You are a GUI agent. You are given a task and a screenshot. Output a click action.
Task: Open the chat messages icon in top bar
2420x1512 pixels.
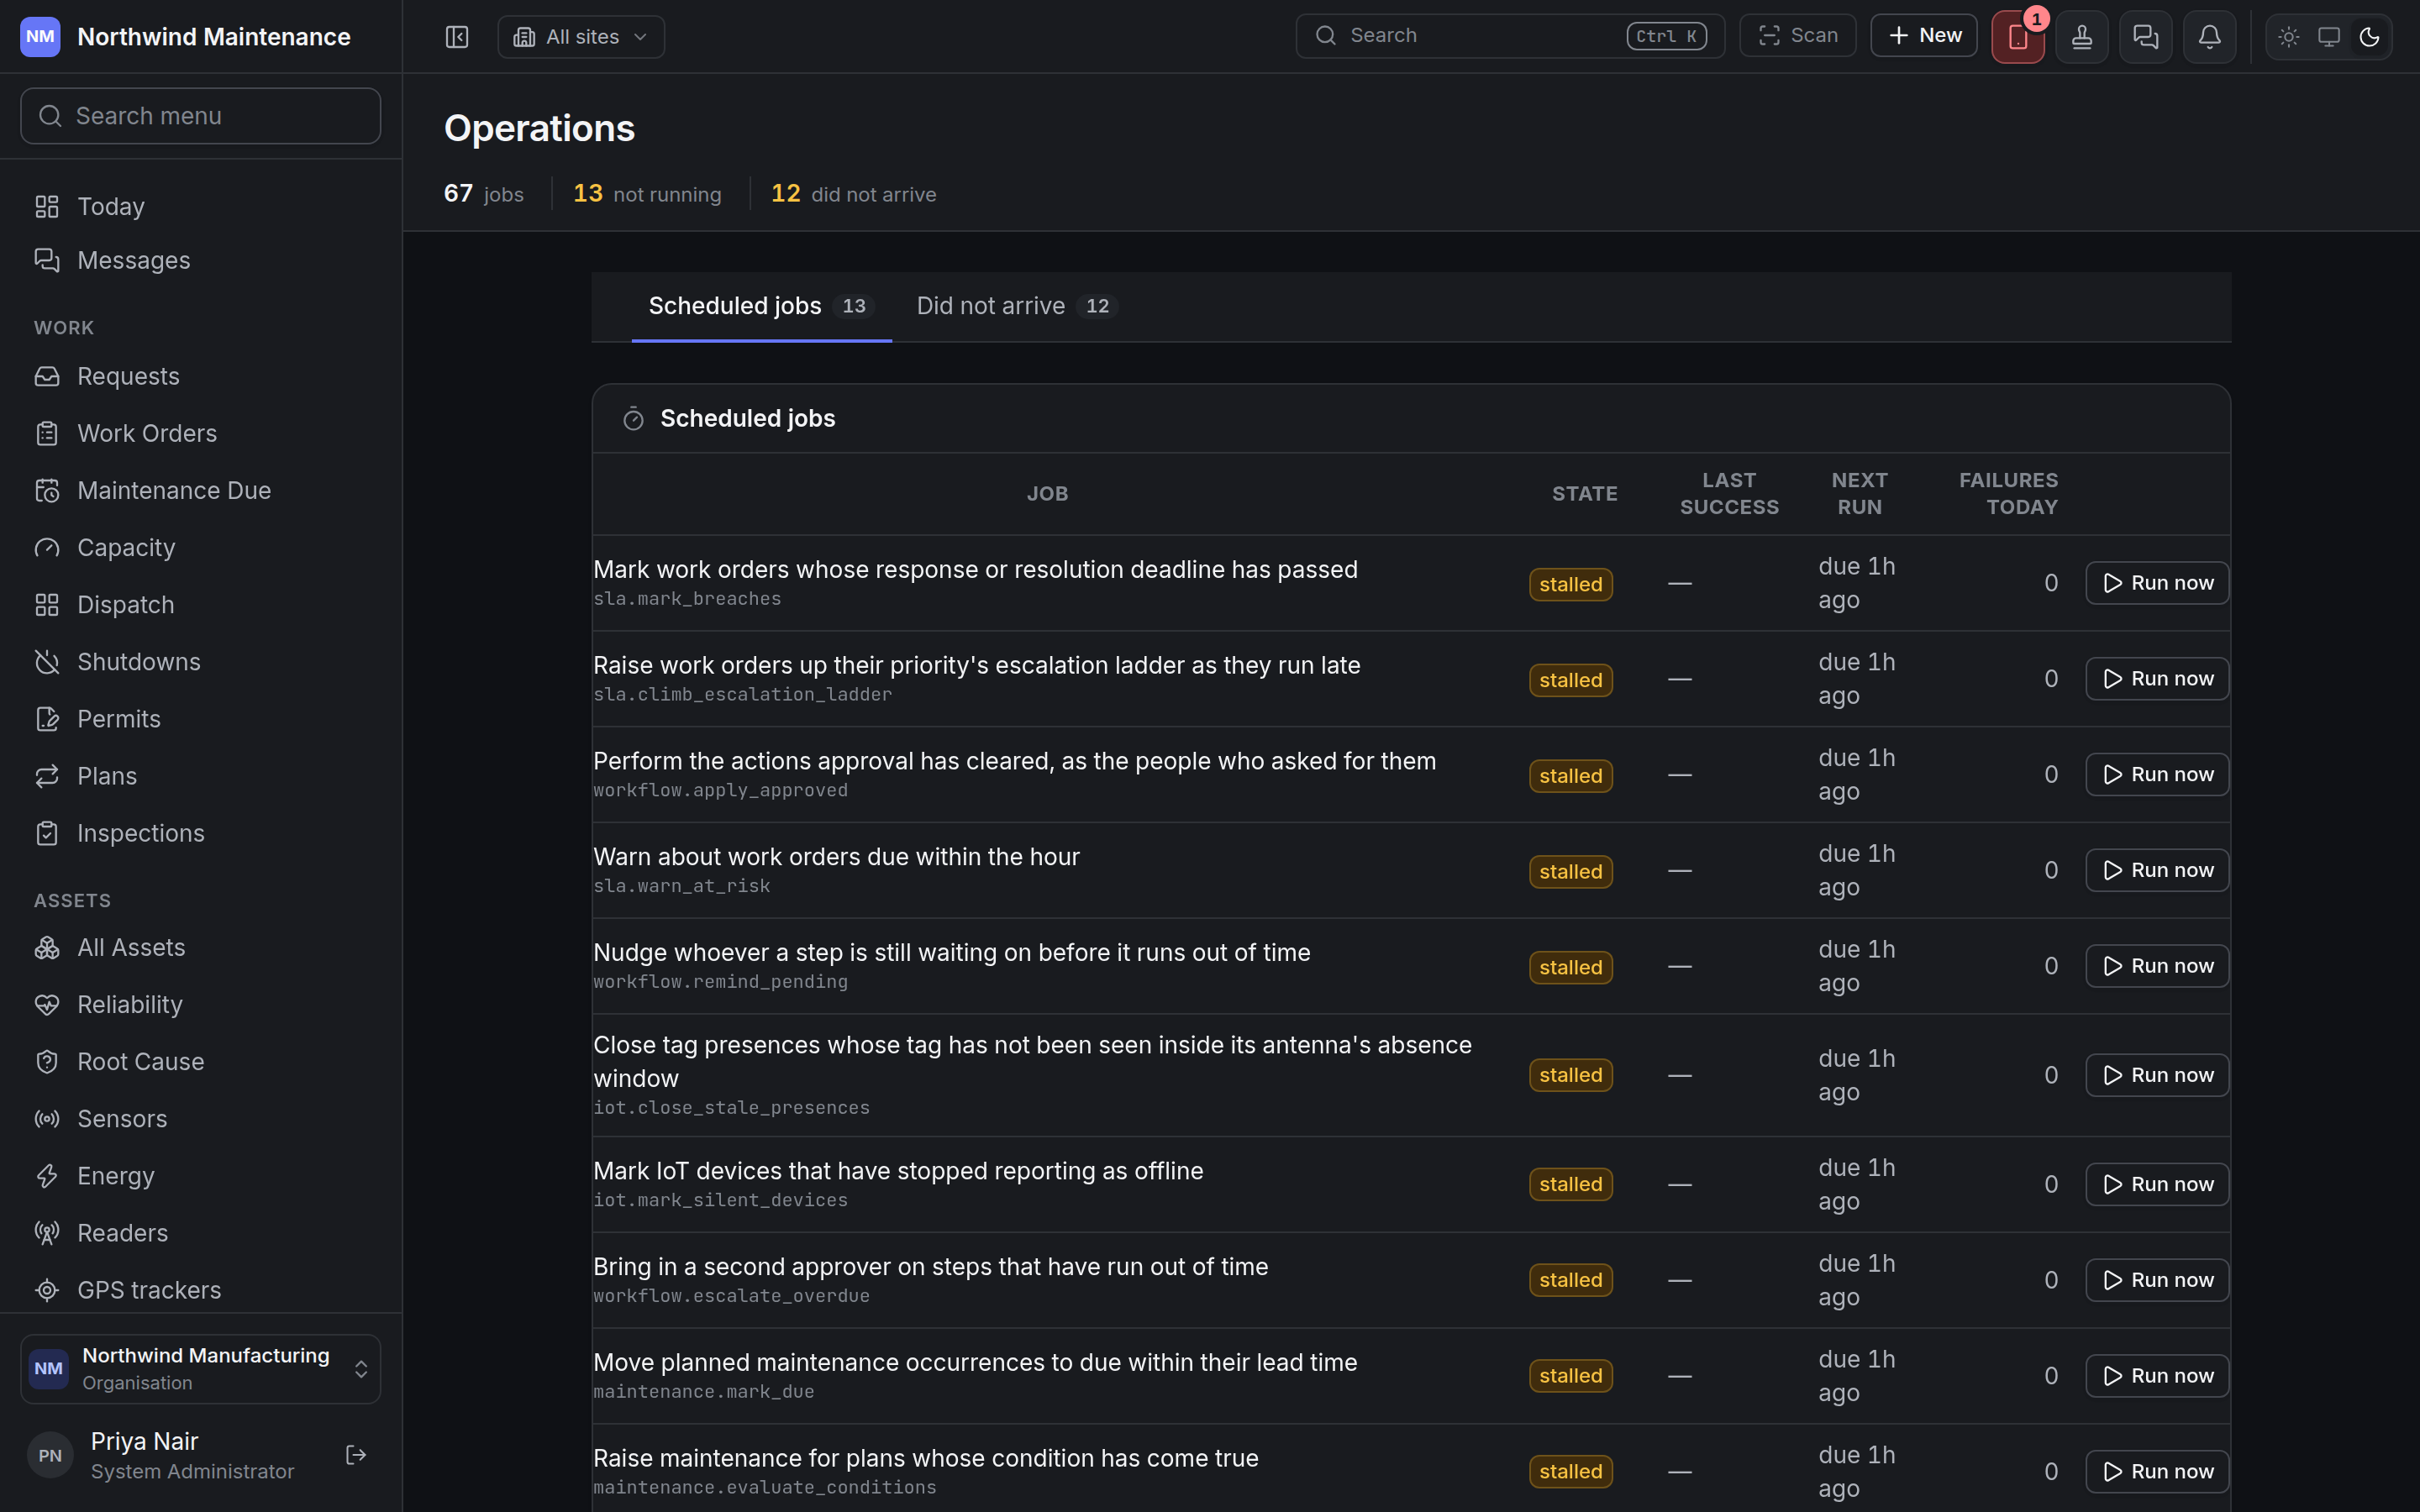[2146, 37]
